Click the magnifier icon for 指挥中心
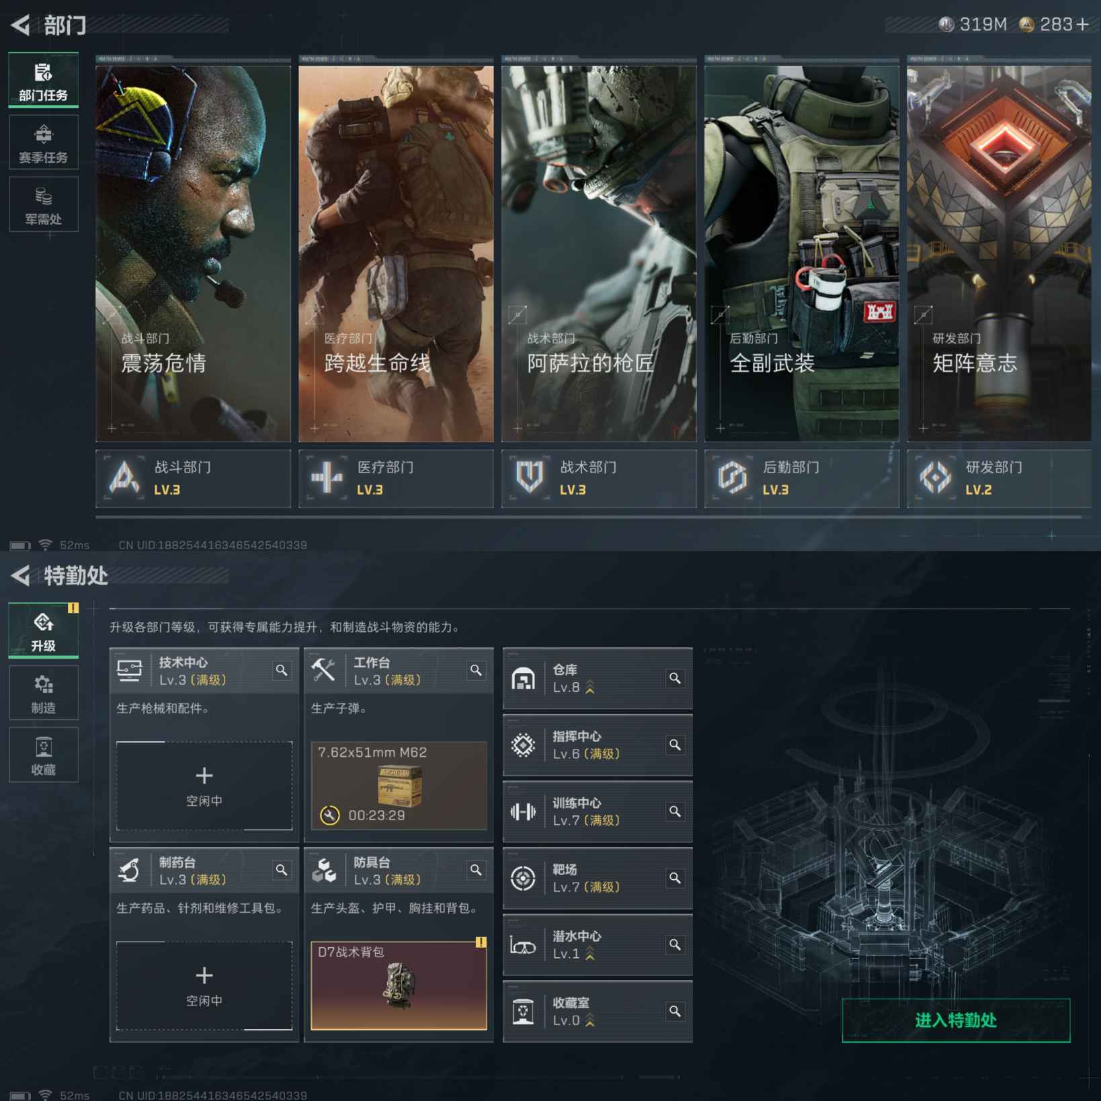The height and width of the screenshot is (1101, 1101). click(675, 745)
